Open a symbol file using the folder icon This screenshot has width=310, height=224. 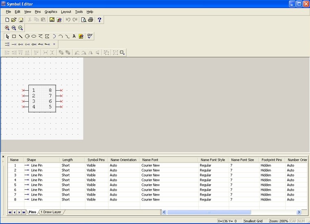pyautogui.click(x=14, y=20)
